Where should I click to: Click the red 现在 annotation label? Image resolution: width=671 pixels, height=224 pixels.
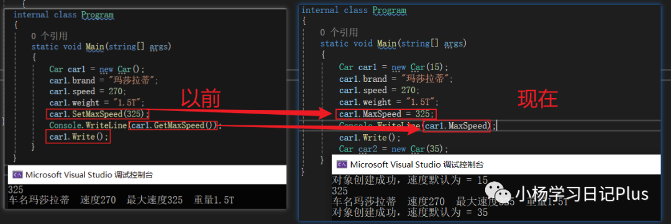pos(538,100)
